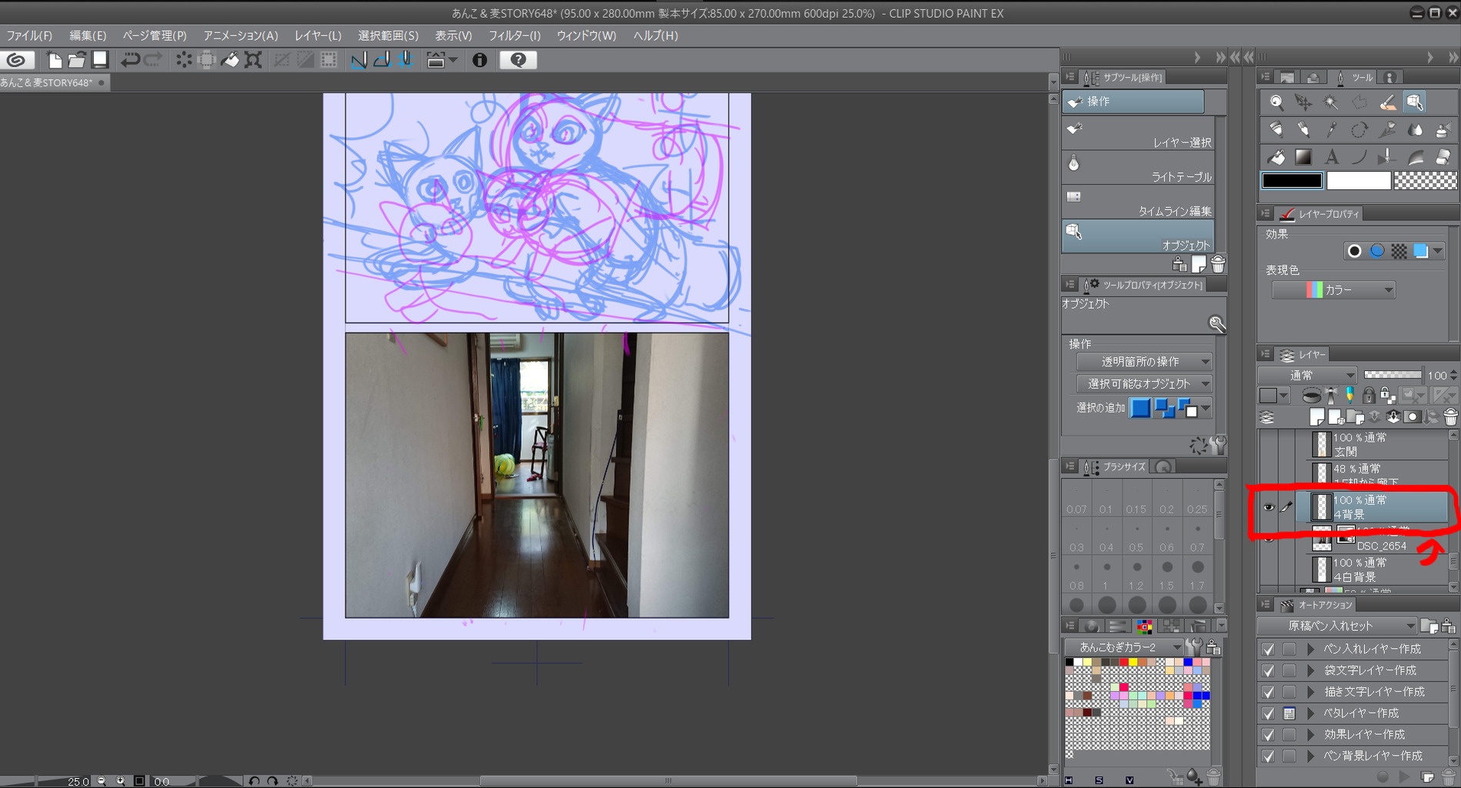Select the Pen tool
Screen dimensions: 1461x788
1276,130
